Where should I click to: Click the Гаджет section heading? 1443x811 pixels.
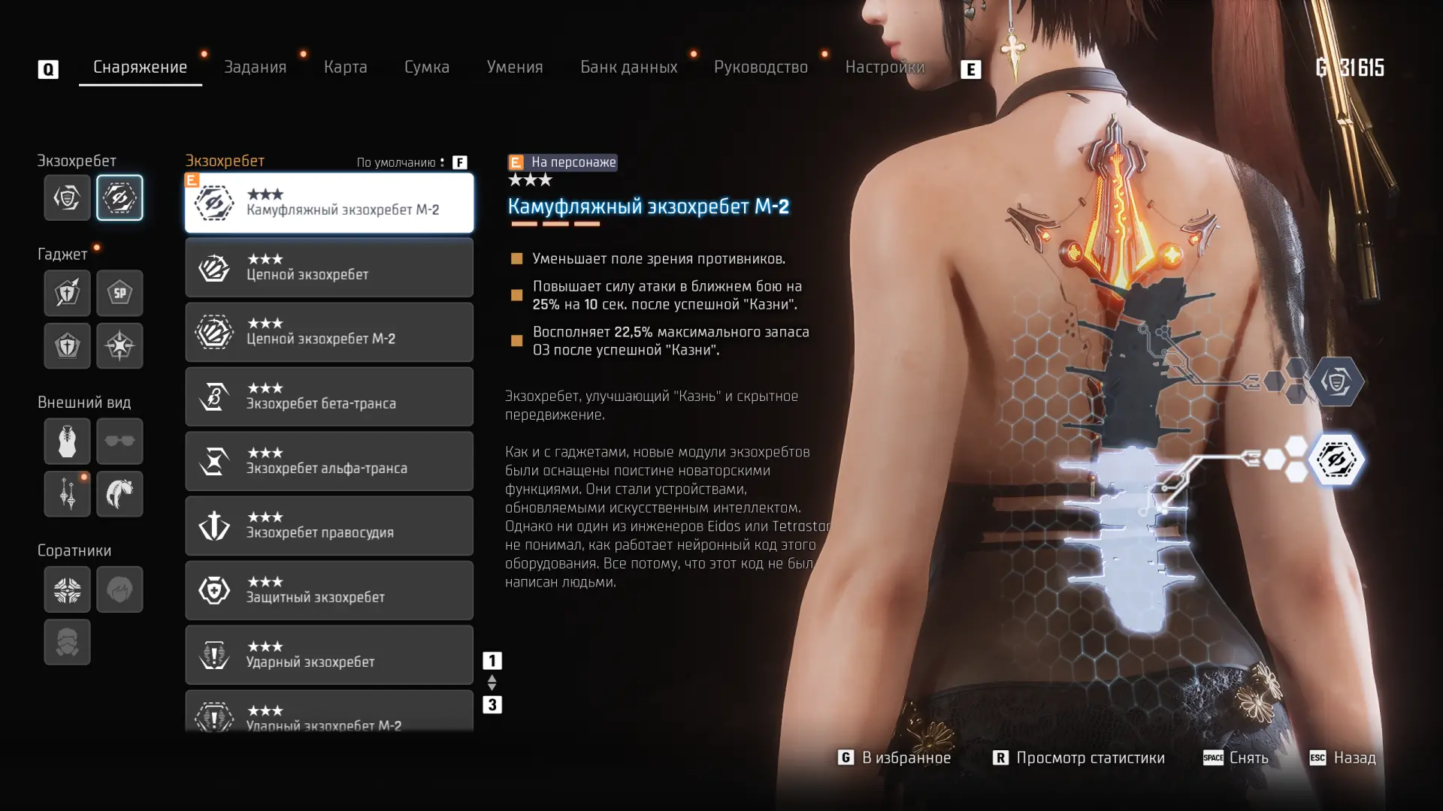coord(62,255)
